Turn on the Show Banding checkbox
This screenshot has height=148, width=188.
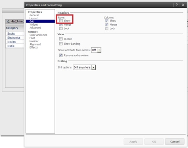(61, 44)
